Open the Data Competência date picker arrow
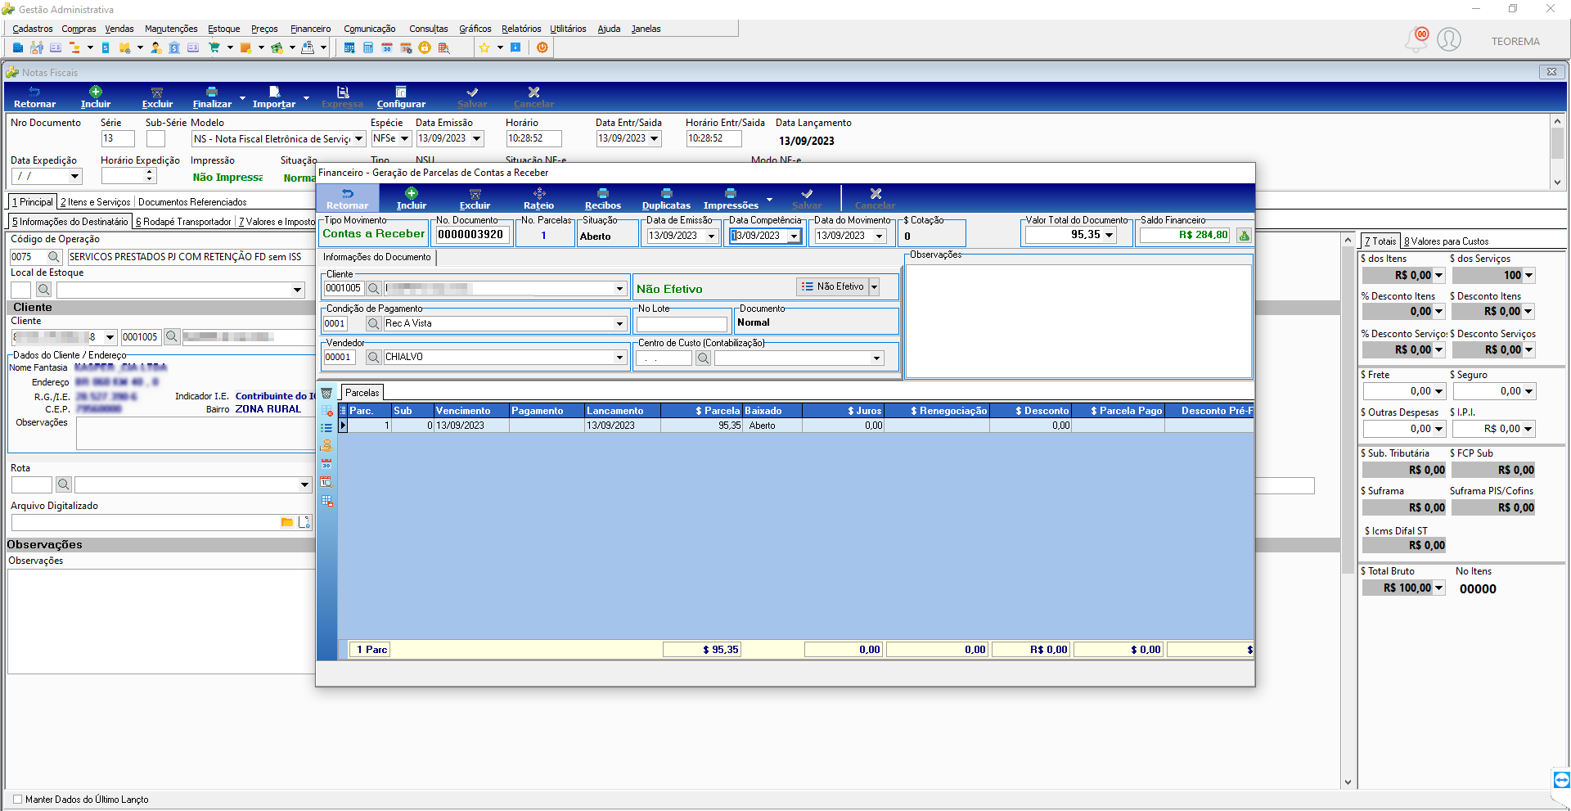 pyautogui.click(x=794, y=236)
